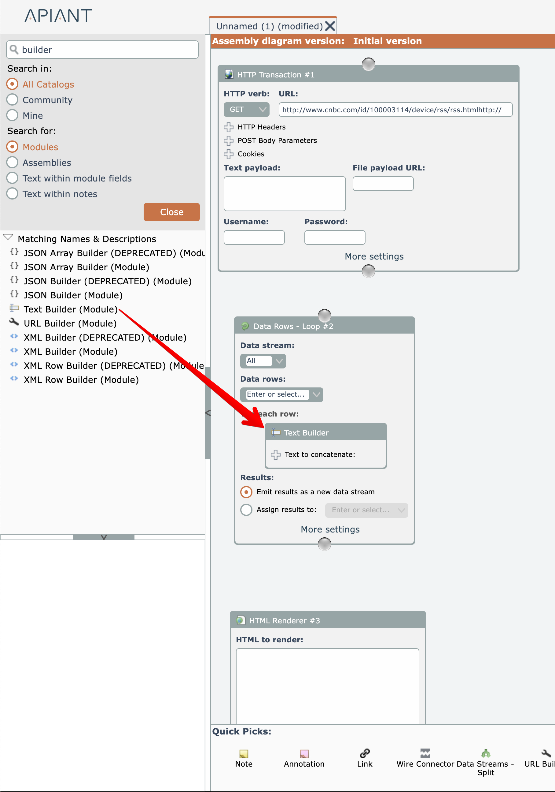Open More settings in HTTP Transaction

374,256
